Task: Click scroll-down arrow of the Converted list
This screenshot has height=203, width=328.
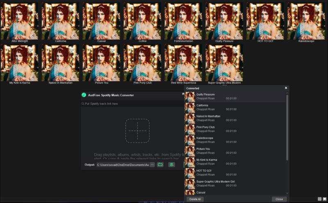Action: (x=287, y=194)
